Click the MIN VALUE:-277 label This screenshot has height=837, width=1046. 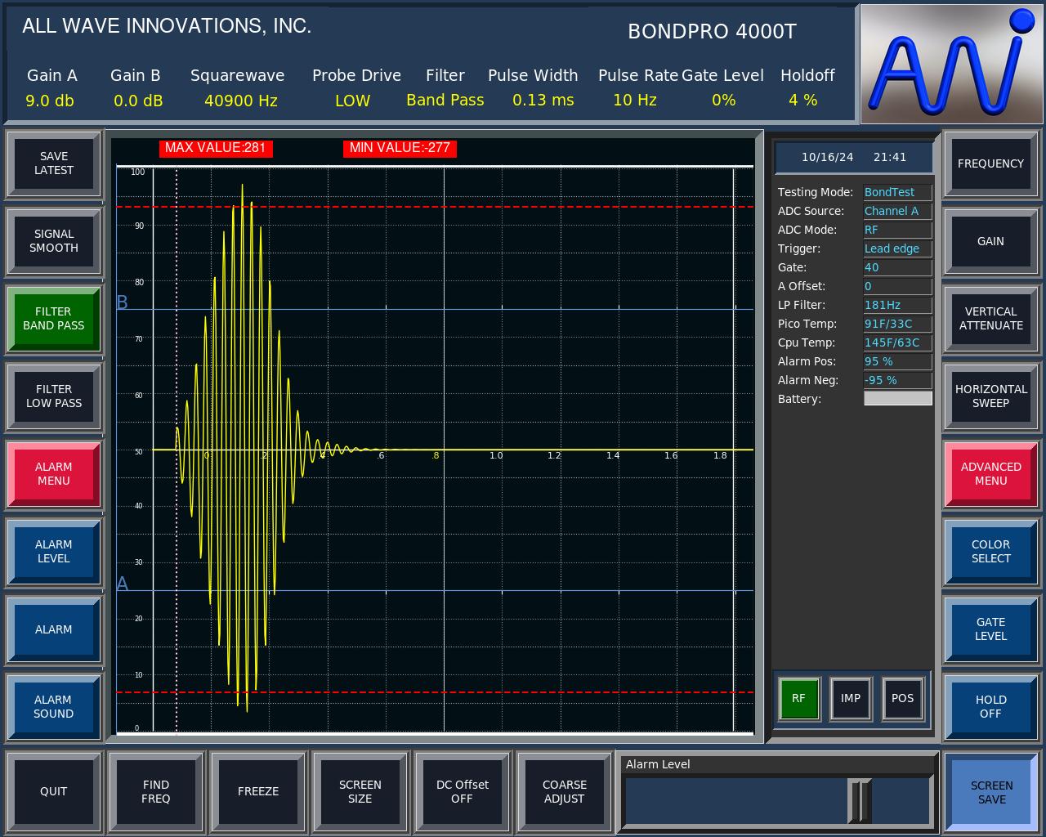coord(400,148)
